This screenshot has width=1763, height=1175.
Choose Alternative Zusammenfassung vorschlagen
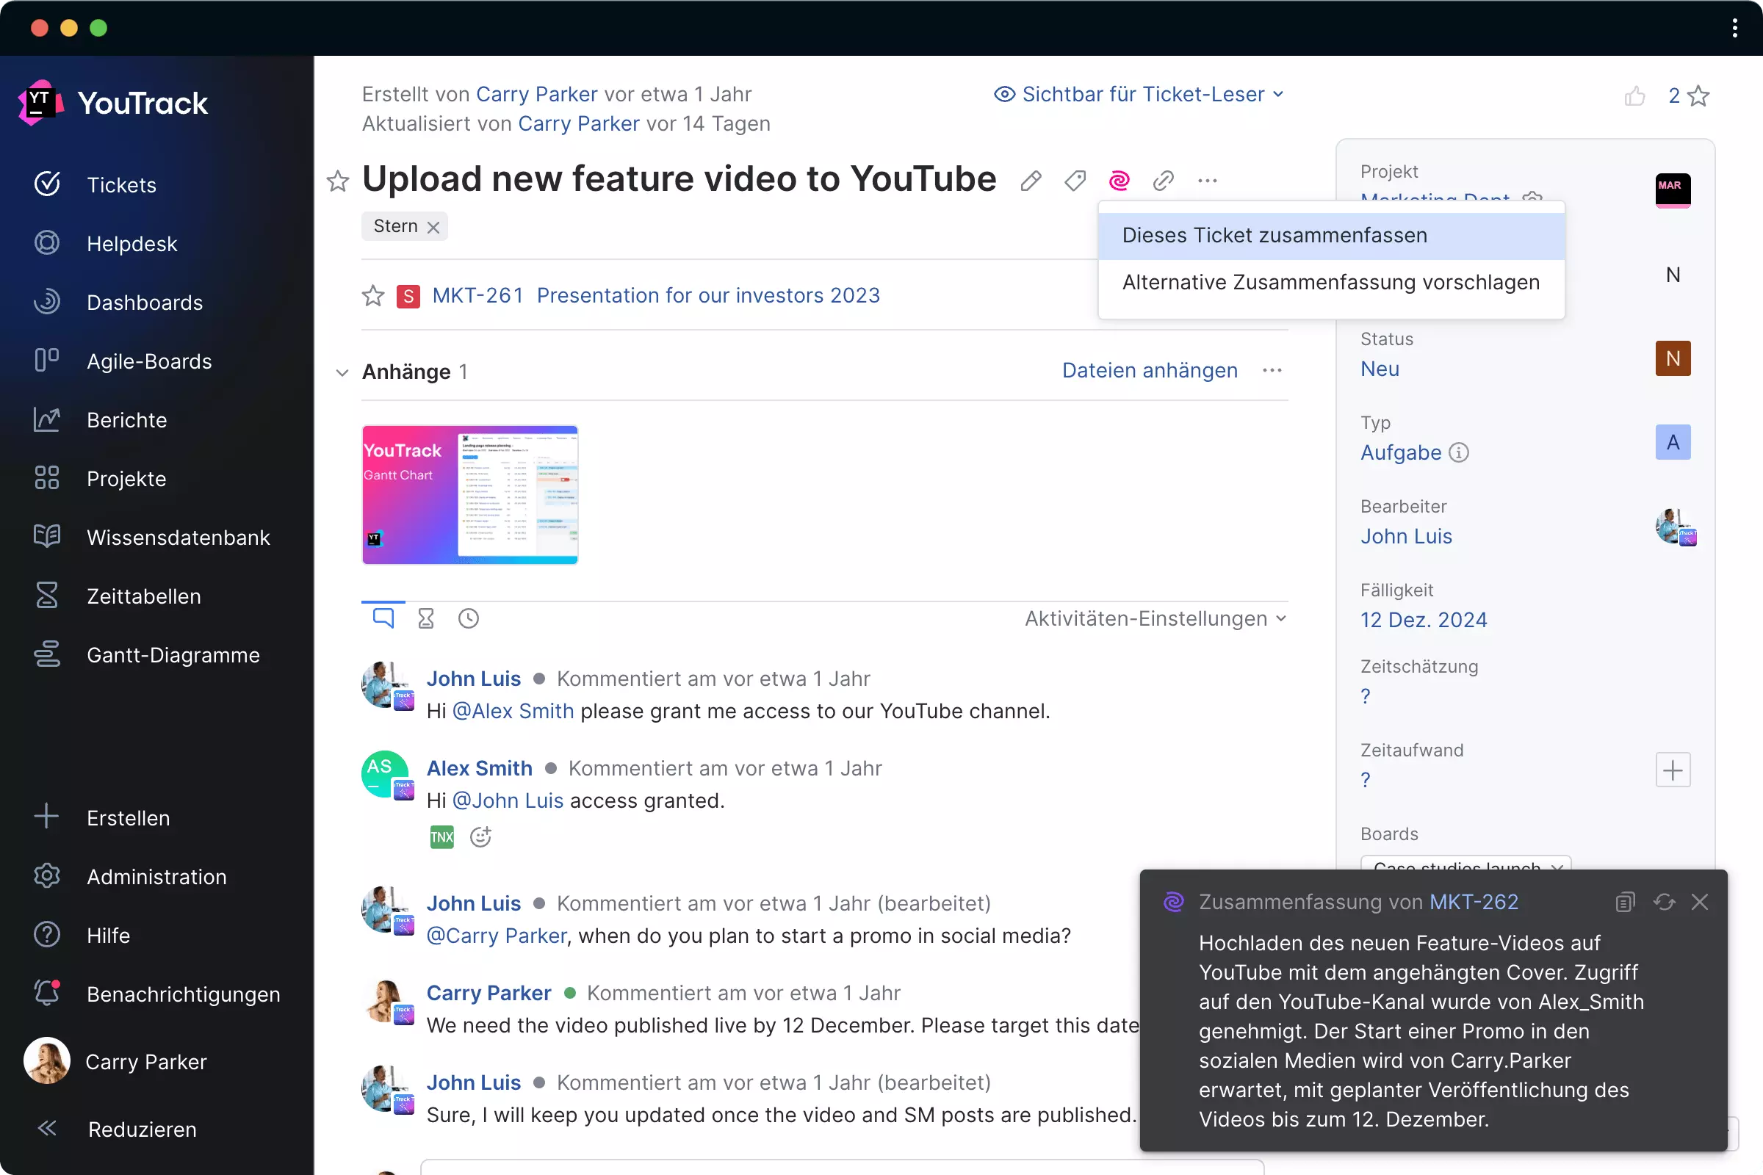pyautogui.click(x=1330, y=283)
